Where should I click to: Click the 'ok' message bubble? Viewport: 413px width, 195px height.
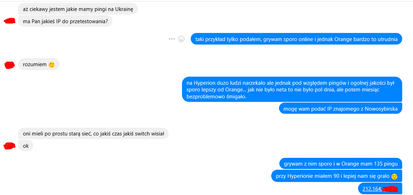26,146
